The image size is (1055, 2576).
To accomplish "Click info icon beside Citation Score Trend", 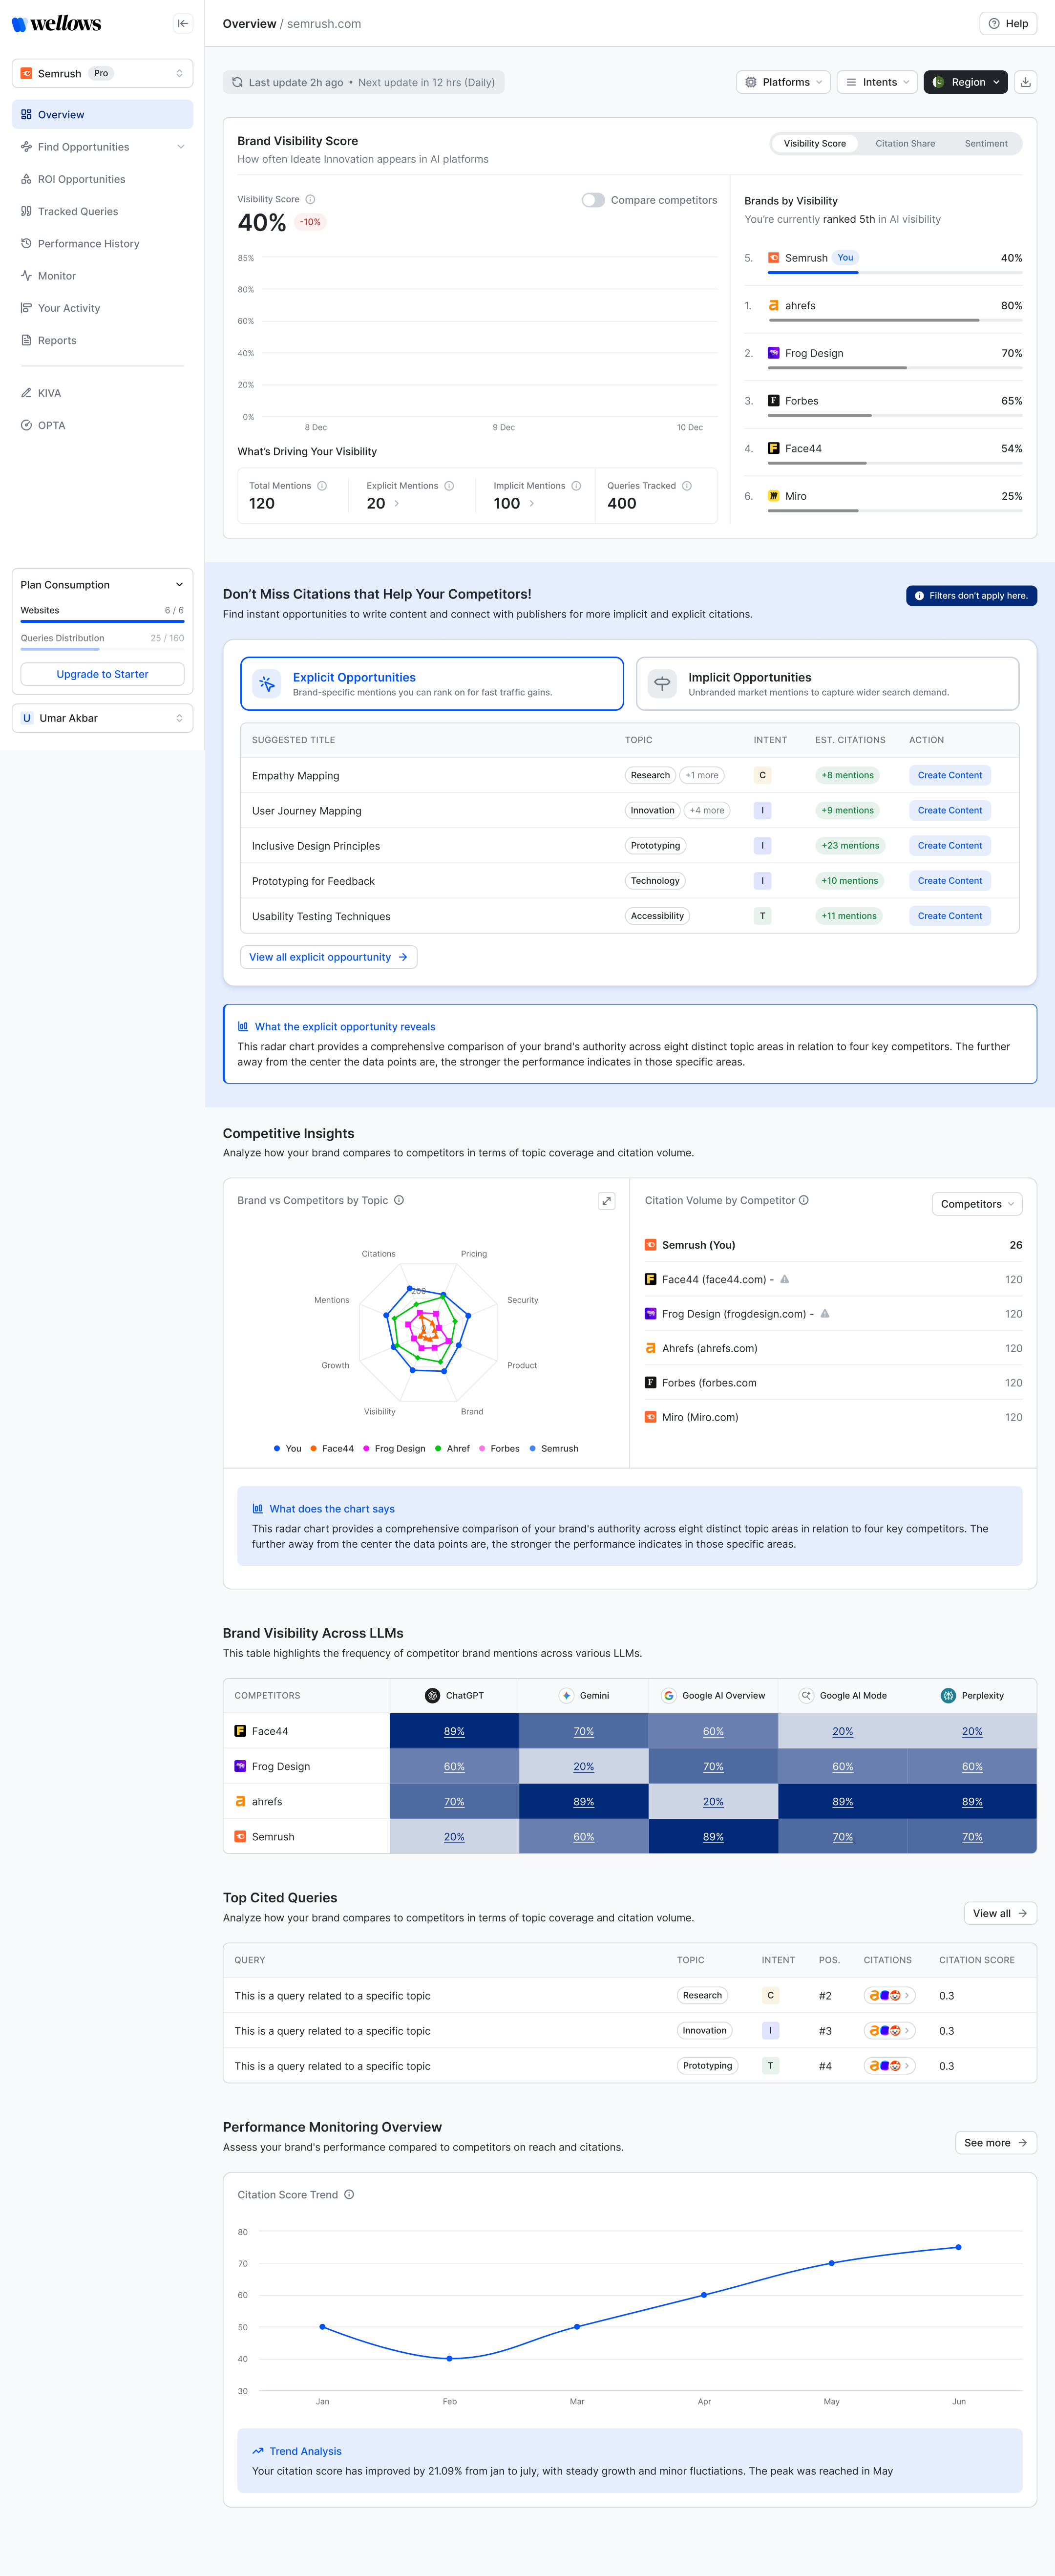I will point(349,2194).
